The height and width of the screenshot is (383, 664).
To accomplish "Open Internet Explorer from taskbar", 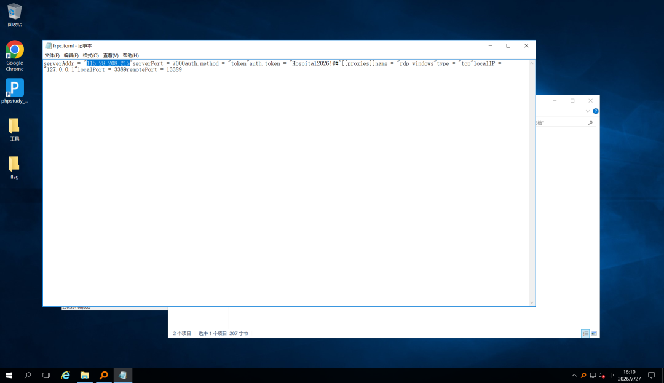I will pos(66,376).
